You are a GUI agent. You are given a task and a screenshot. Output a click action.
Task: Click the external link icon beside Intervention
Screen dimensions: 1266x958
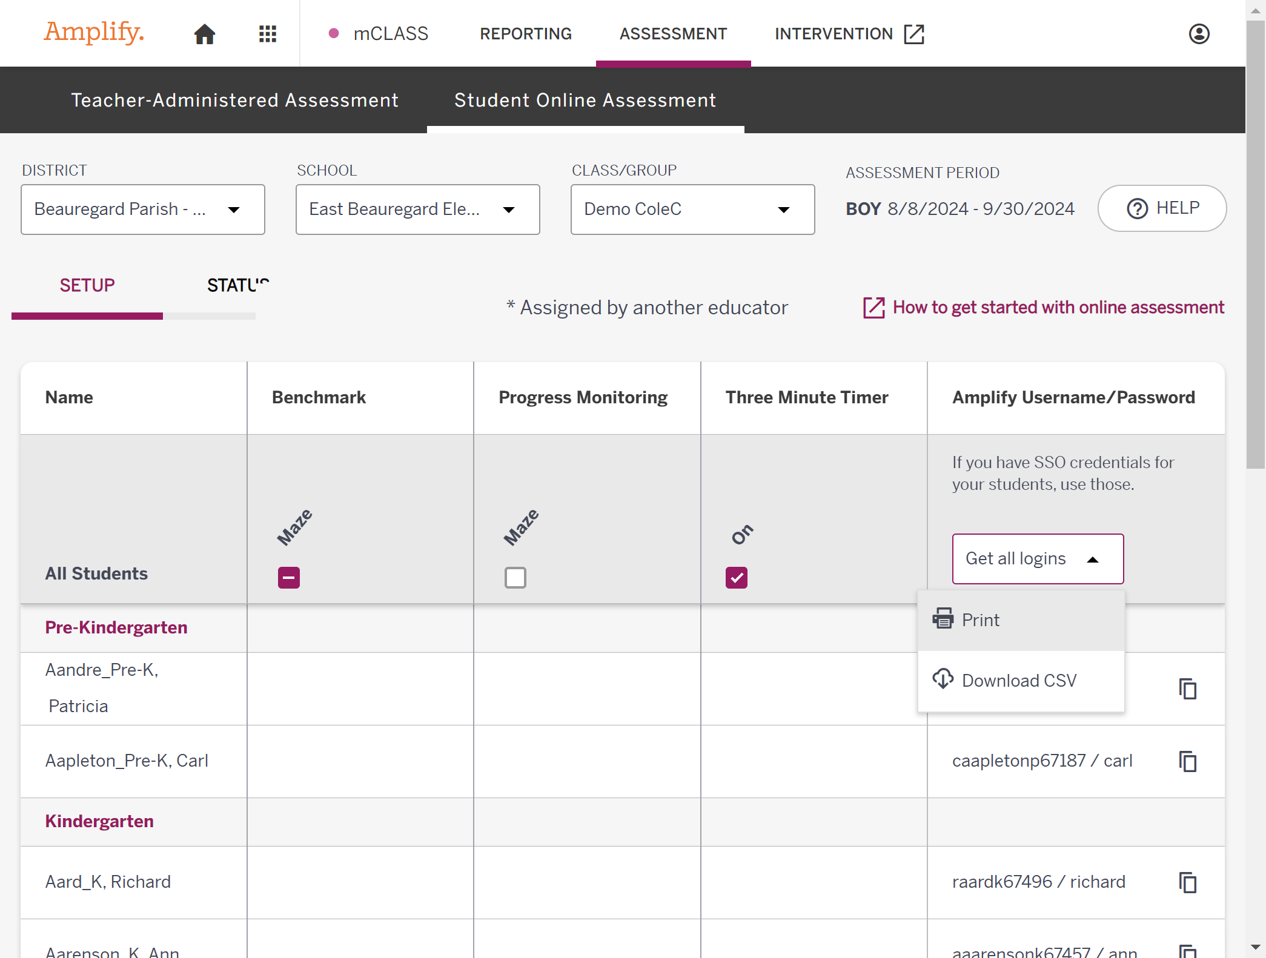click(x=914, y=34)
